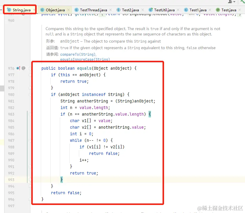Click the 'equals' method name
The width and height of the screenshot is (245, 213).
click(x=84, y=68)
